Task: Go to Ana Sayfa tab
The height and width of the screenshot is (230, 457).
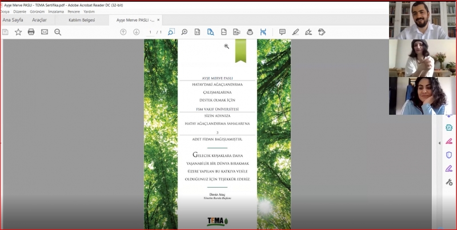Action: (13, 20)
